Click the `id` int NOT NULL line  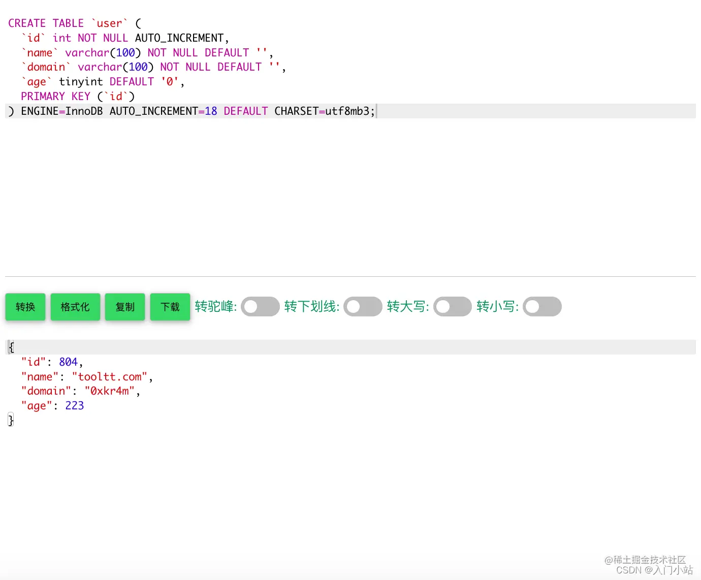125,38
